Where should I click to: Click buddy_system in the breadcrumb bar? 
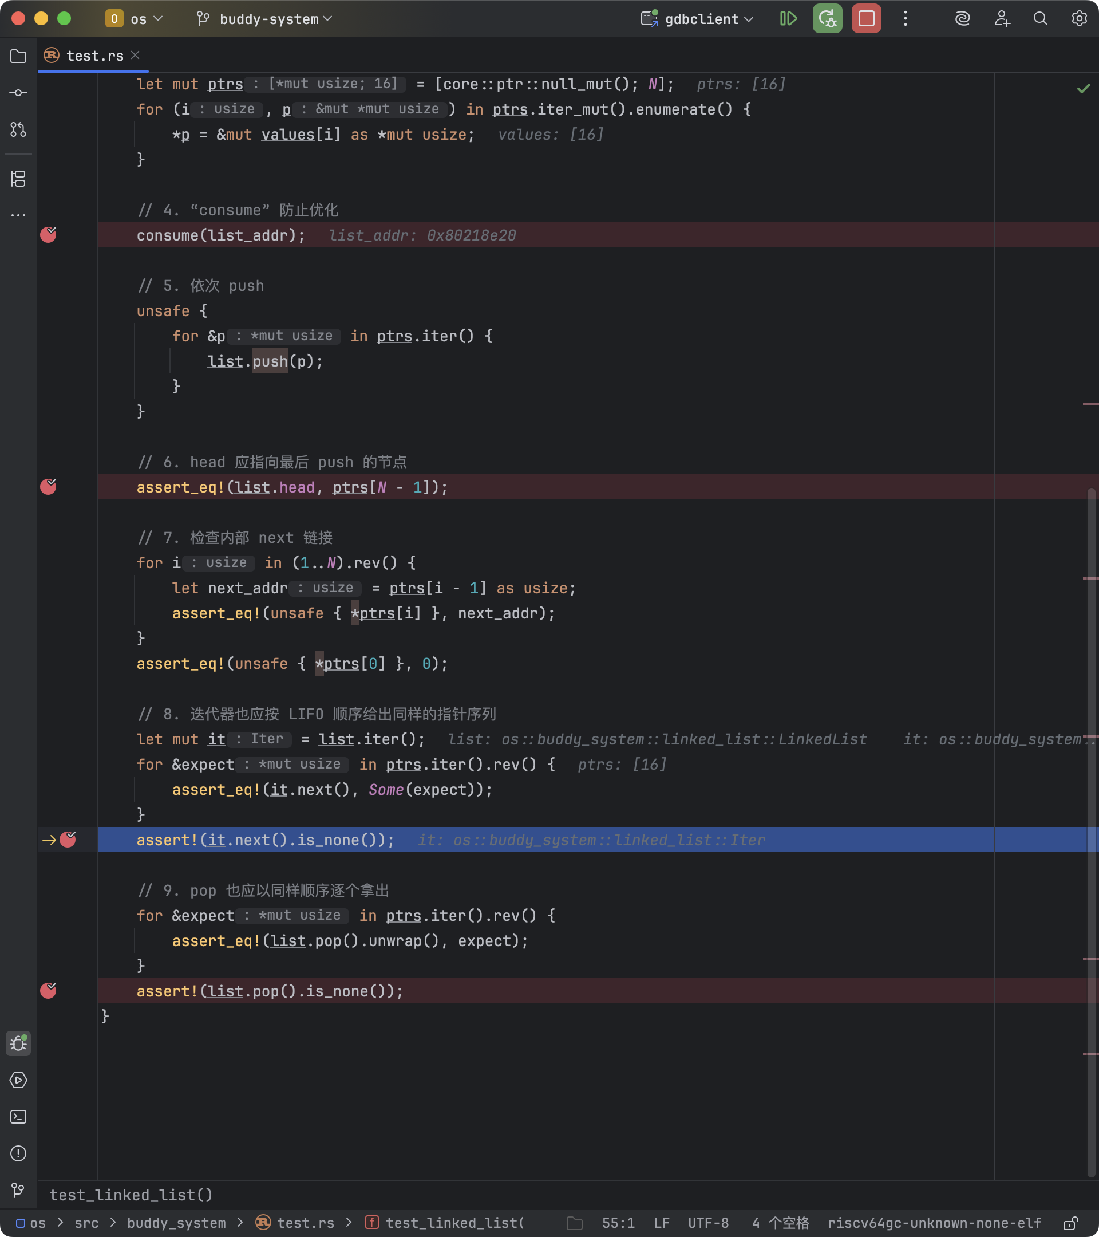tap(176, 1223)
